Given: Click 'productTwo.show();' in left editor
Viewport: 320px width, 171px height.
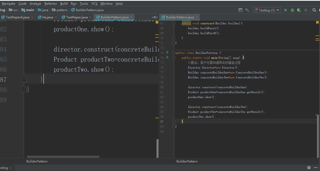Looking at the screenshot, I should (84, 70).
